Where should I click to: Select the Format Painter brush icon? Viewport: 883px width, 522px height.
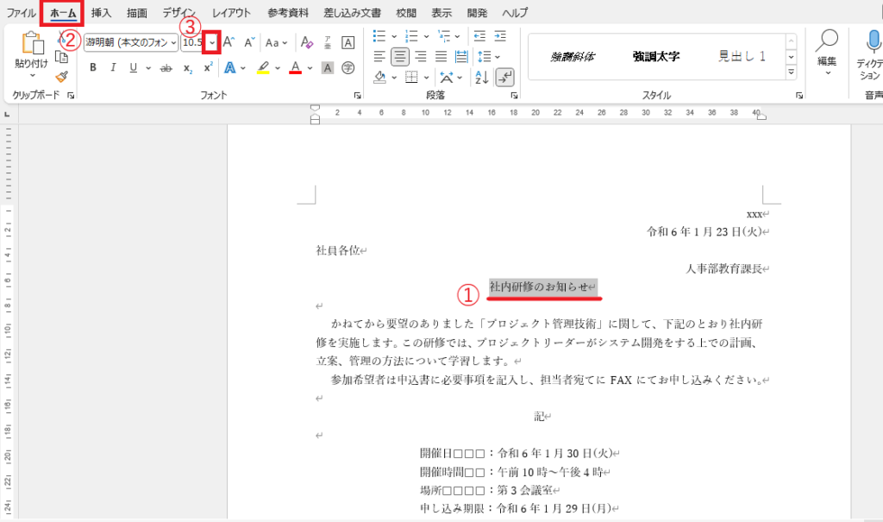pyautogui.click(x=61, y=77)
